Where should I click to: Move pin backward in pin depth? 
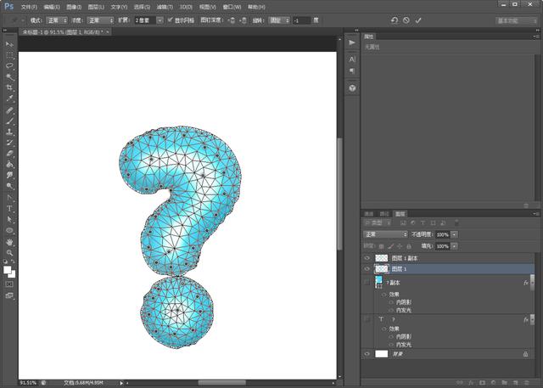coord(244,20)
